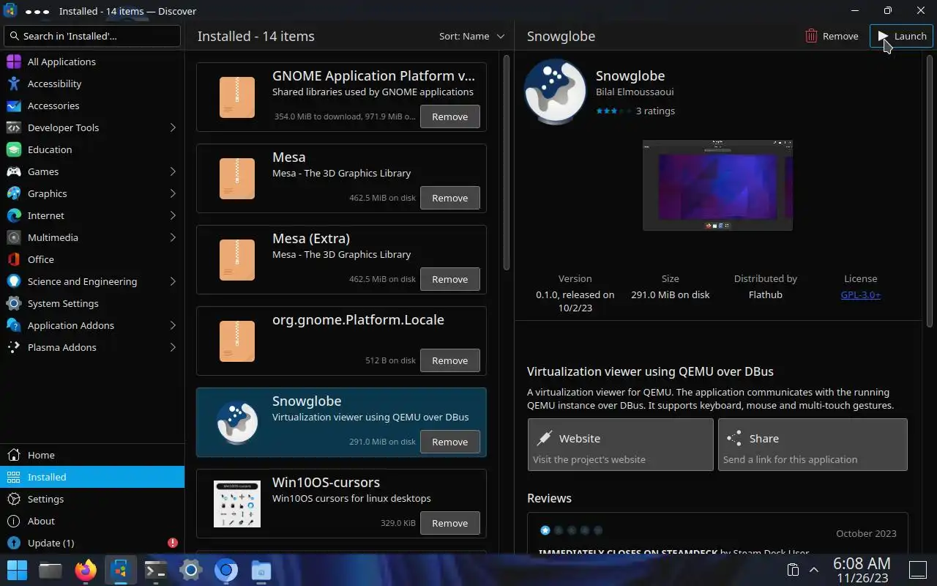Screen dimensions: 937x586
Task: Remove Snowglobe from the list entry
Action: point(450,442)
